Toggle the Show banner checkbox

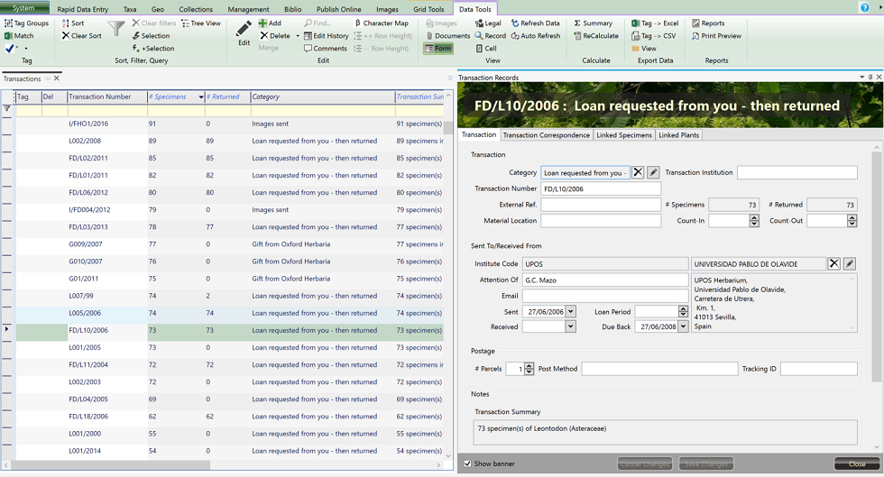[467, 463]
